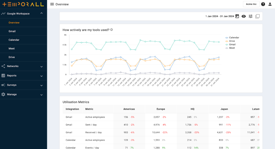The height and width of the screenshot is (149, 275).
Task: Toggle Meet series in chart legend
Action: [230, 48]
